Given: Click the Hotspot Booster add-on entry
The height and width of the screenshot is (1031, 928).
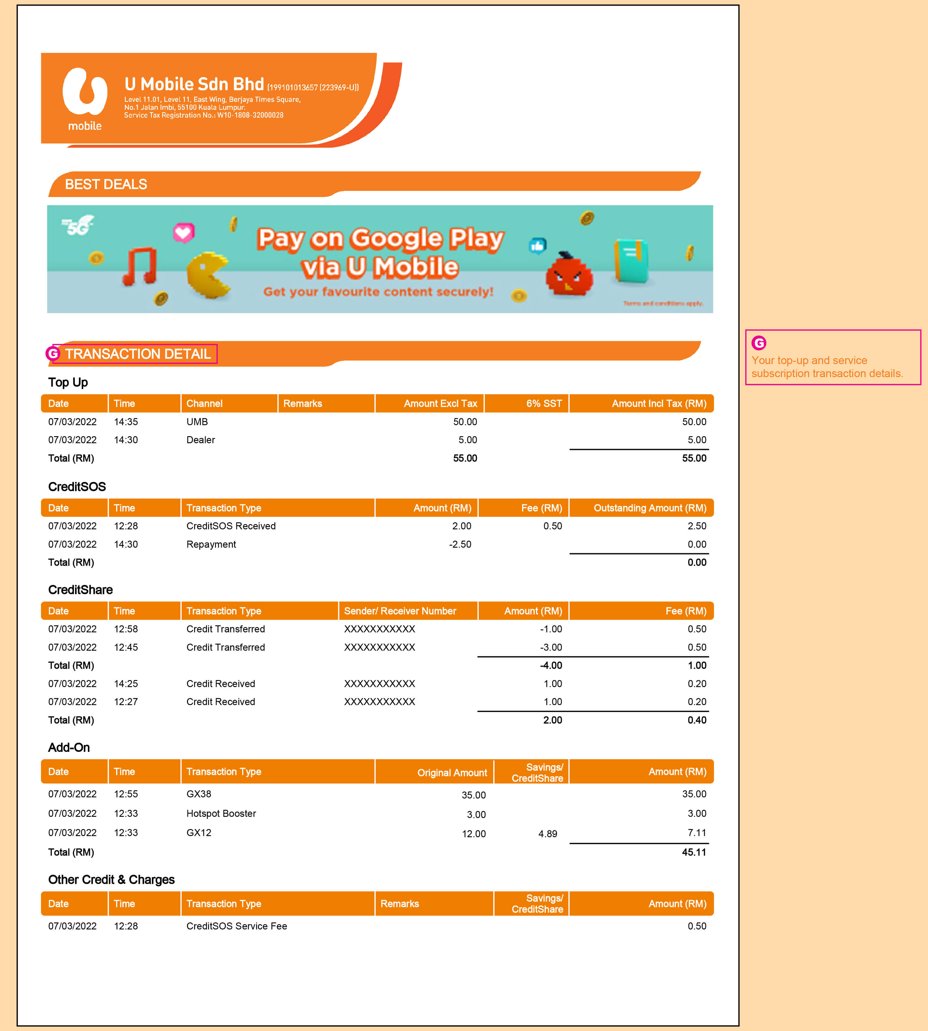Looking at the screenshot, I should pyautogui.click(x=221, y=813).
